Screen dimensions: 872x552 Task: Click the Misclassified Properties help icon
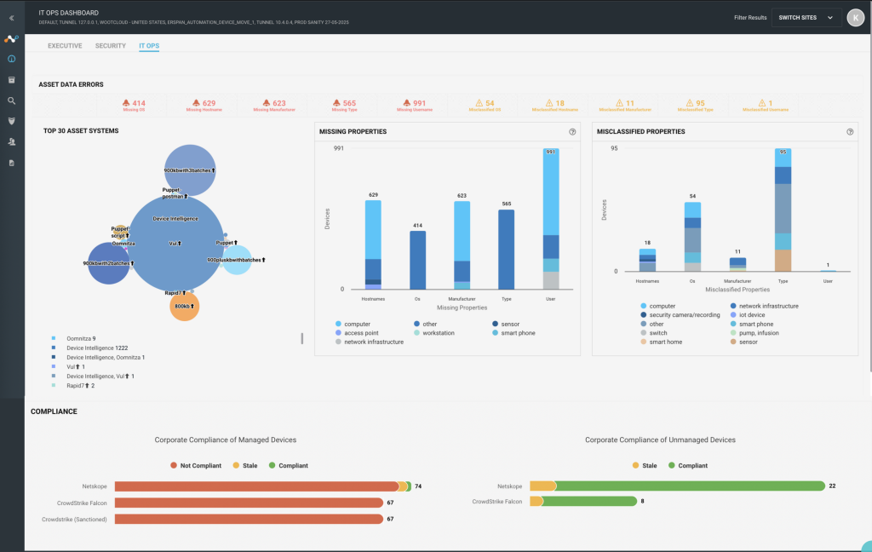tap(850, 132)
